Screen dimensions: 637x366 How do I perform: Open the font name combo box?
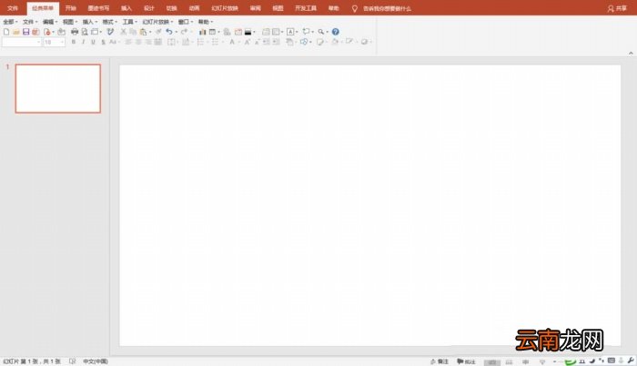click(22, 42)
